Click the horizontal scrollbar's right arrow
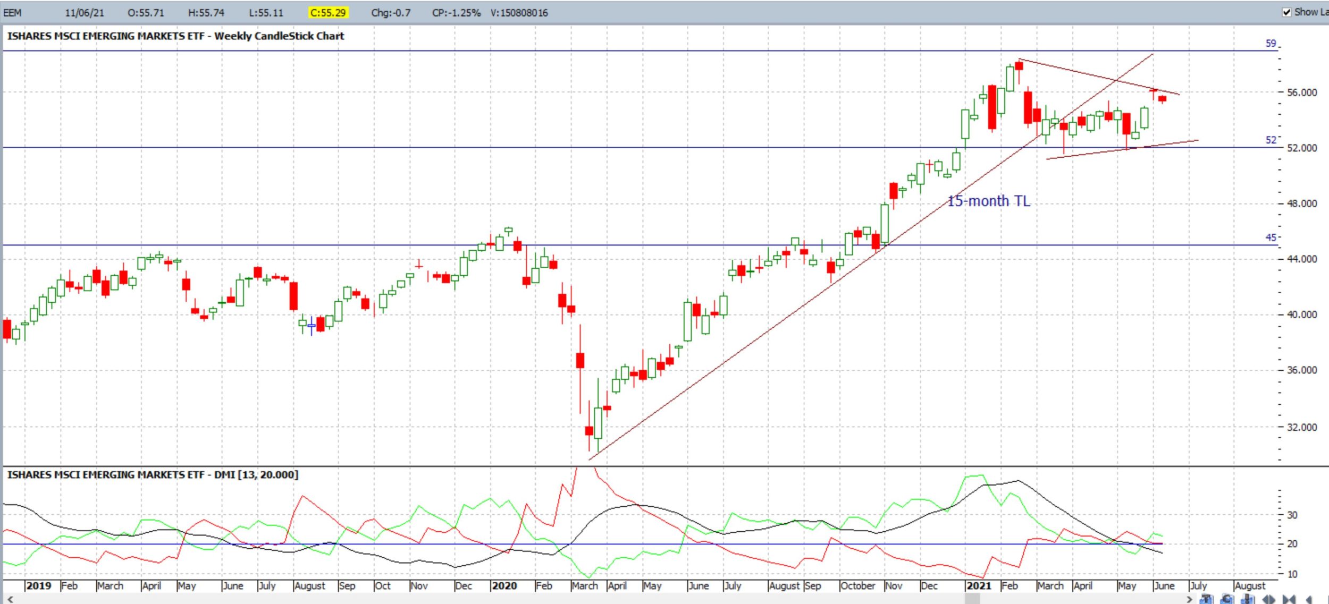 (x=1189, y=599)
